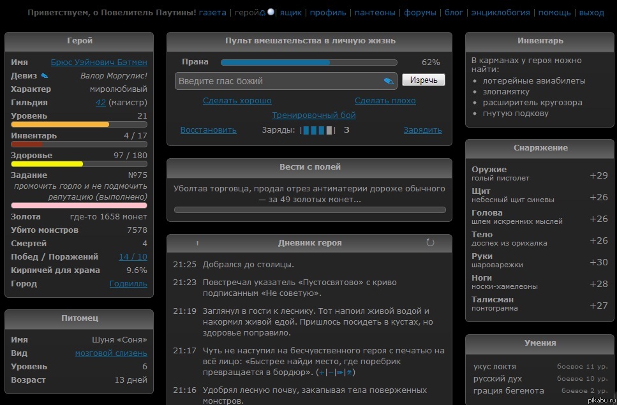The height and width of the screenshot is (405, 617).
Task: Vote plus on the 21:17 diary entry
Action: (x=323, y=372)
